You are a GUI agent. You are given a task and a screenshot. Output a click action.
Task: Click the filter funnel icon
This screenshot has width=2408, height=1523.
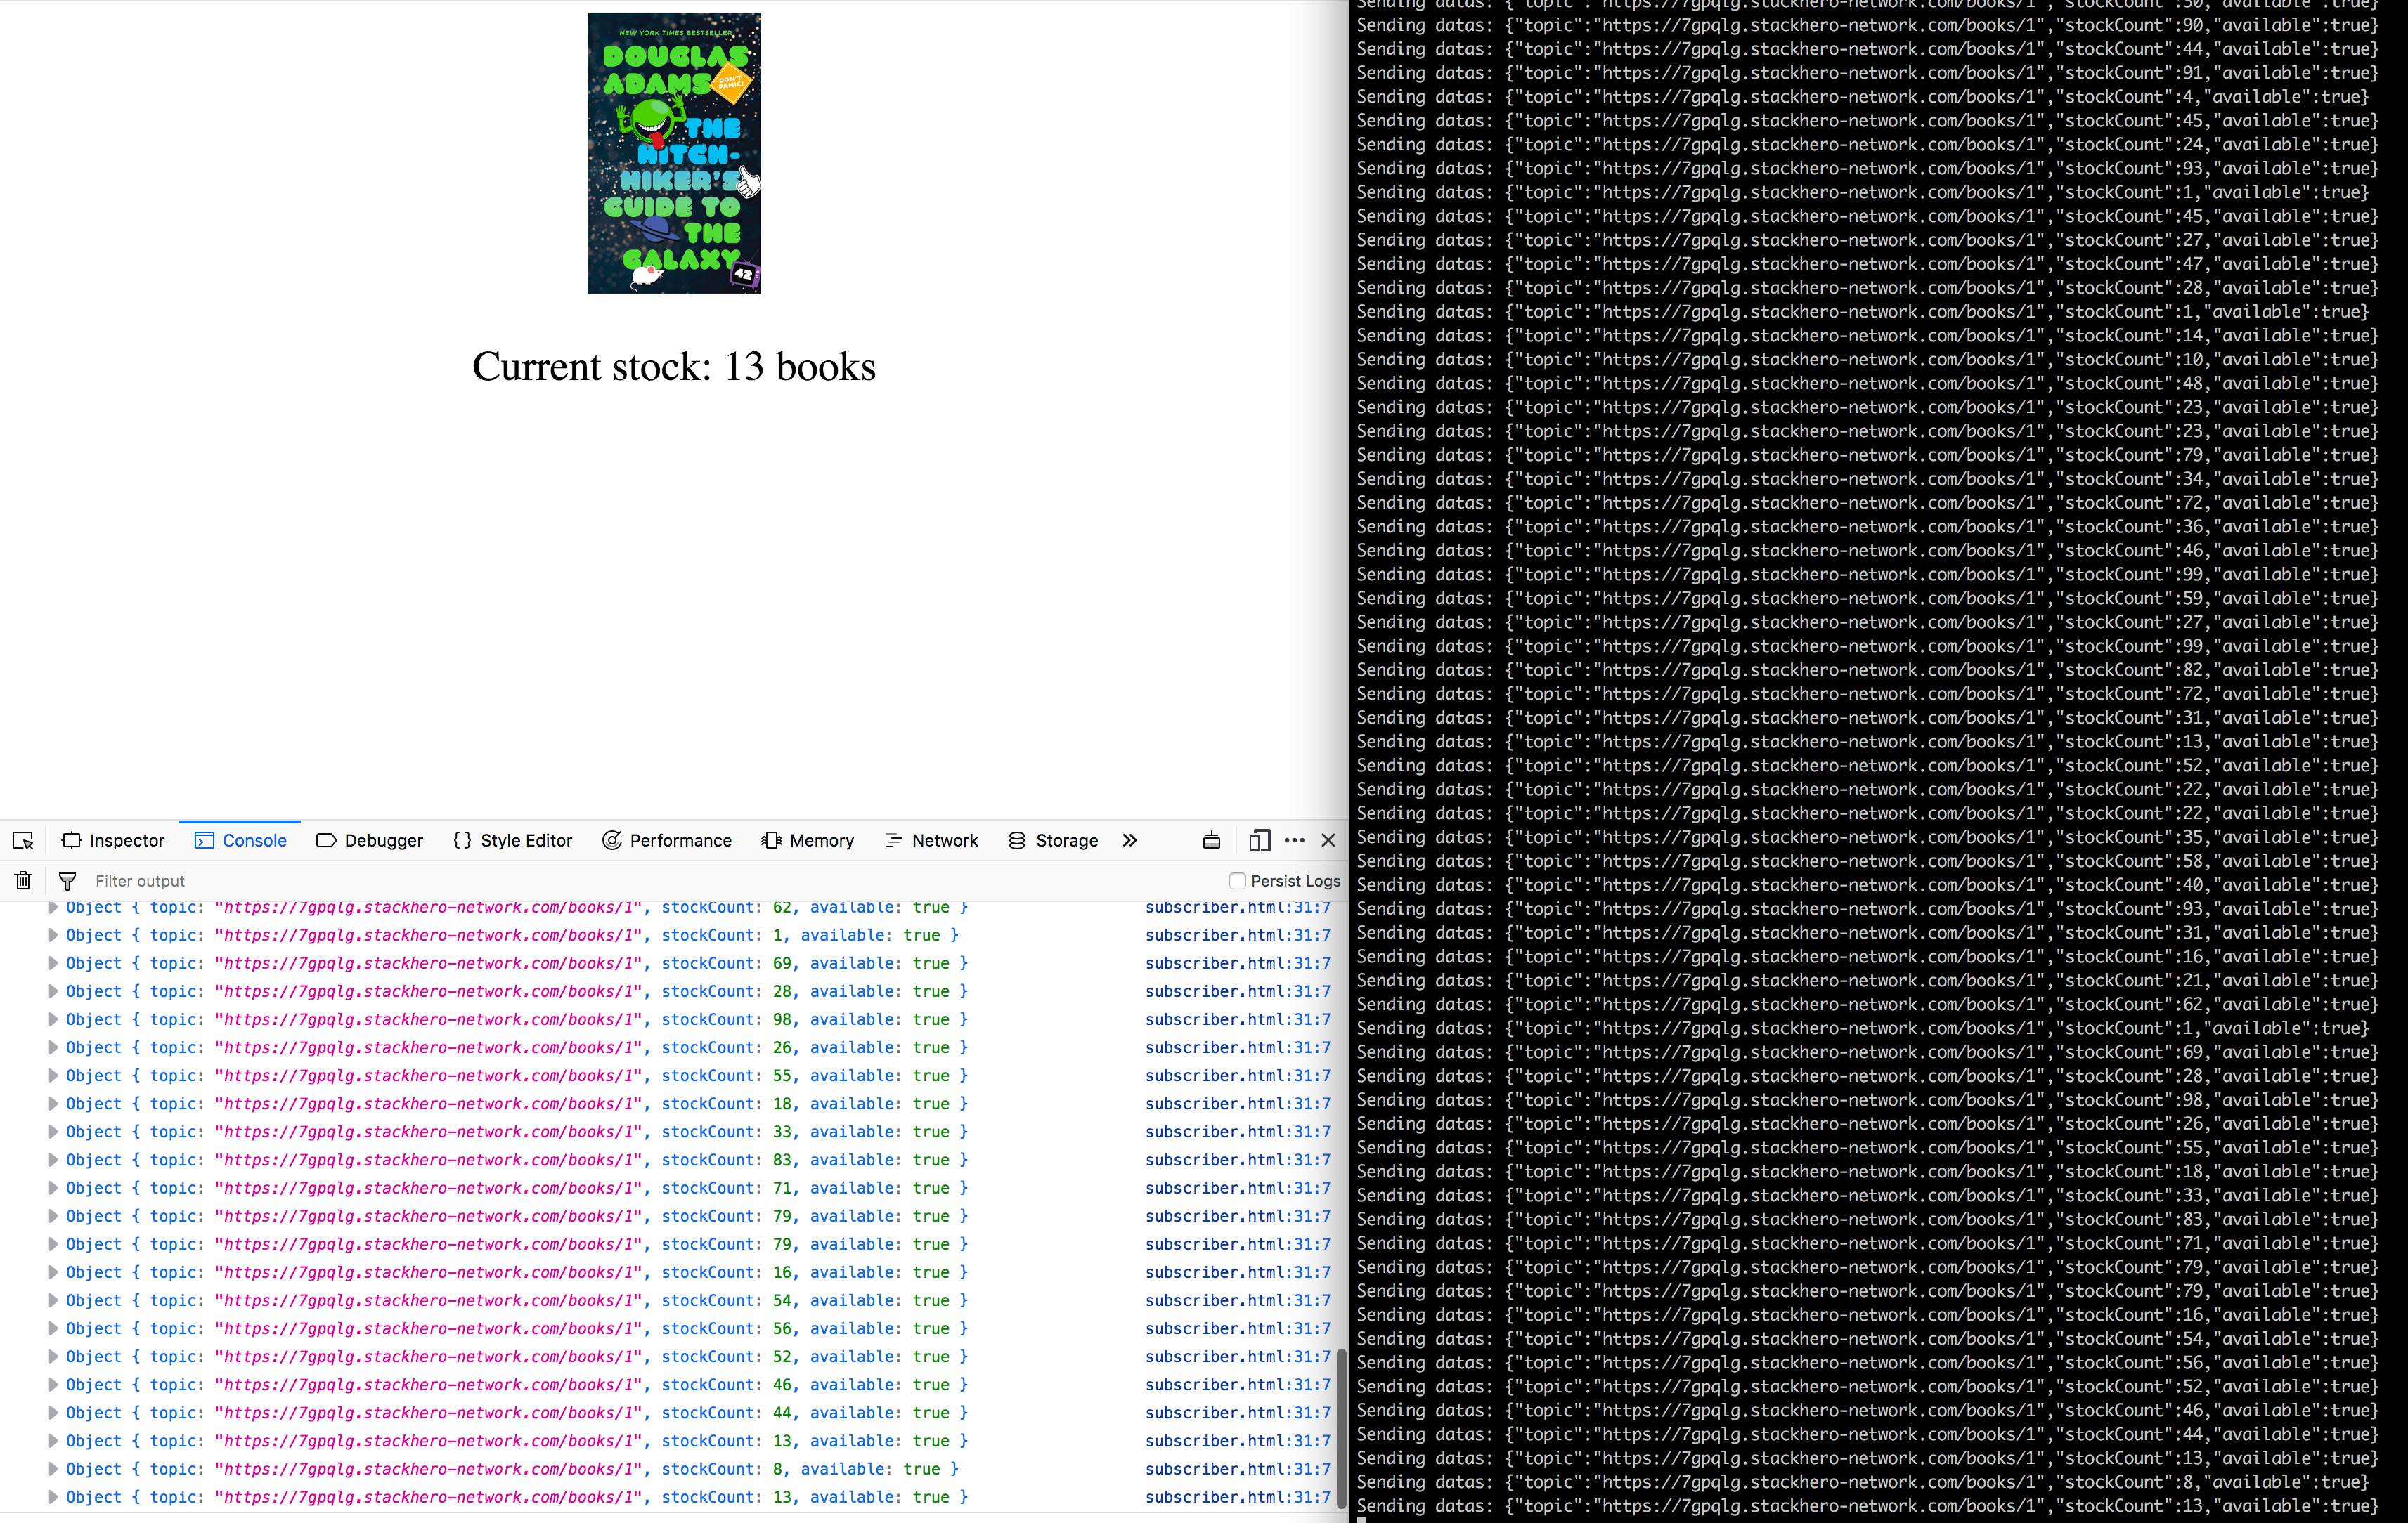[x=67, y=880]
